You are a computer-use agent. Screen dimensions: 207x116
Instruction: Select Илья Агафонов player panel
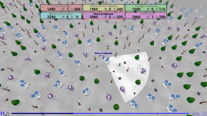103,15
